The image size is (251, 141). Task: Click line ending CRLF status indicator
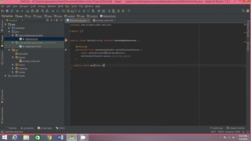[220, 132]
